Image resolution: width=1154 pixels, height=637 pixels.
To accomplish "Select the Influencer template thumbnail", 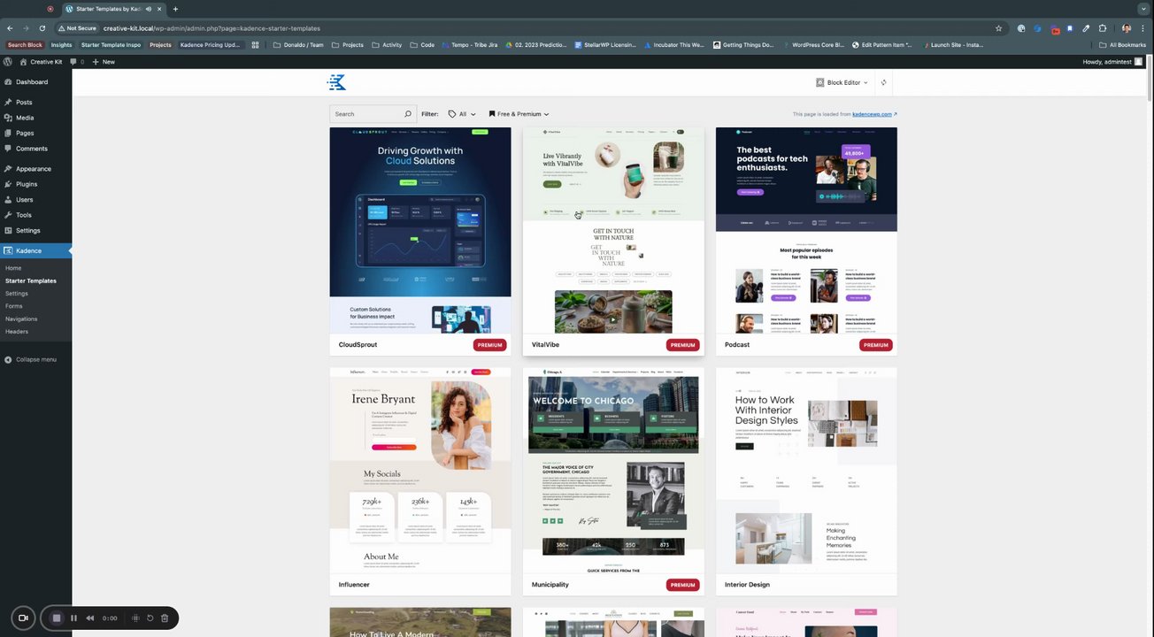I will (420, 470).
